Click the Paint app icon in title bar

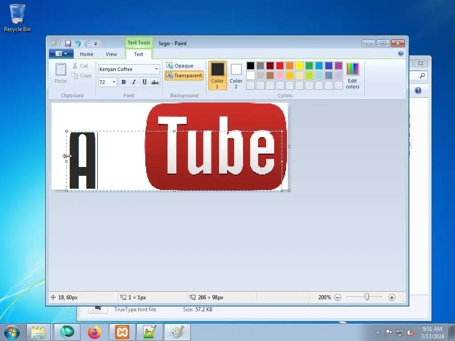(53, 44)
